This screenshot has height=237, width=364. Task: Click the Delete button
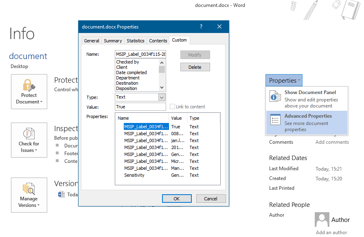point(195,67)
